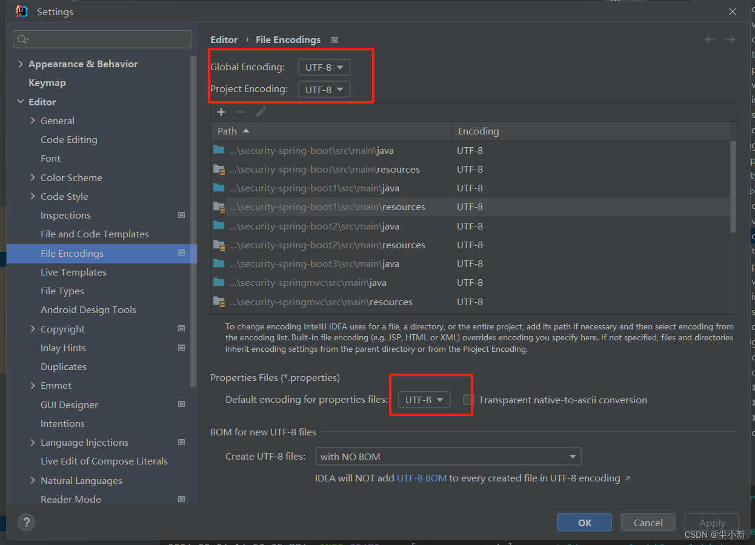Click project-level icon on Reader Mode row
The width and height of the screenshot is (755, 545).
pos(181,499)
